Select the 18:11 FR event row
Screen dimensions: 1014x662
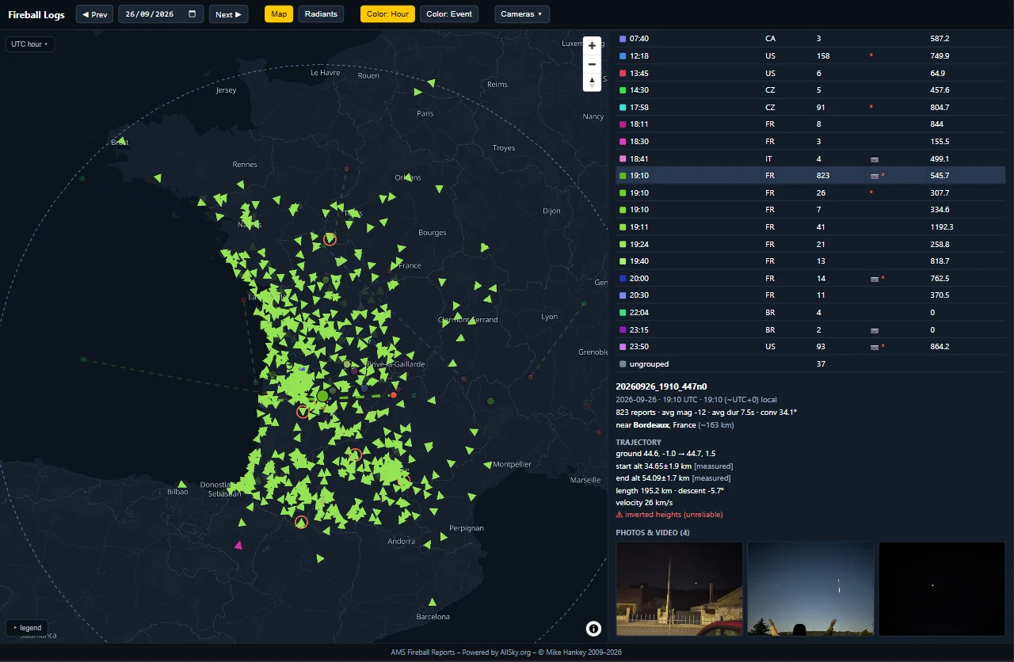810,124
